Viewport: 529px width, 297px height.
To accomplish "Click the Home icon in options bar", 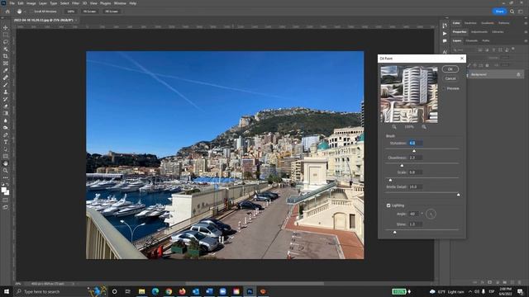I will 7,12.
